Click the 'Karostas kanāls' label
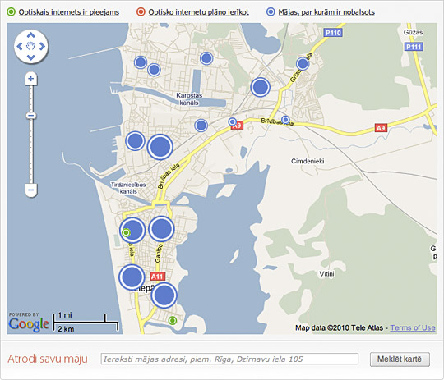 pos(189,99)
